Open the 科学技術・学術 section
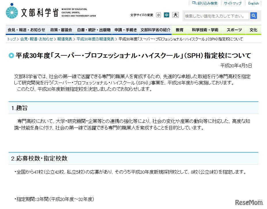Viewport: 267px width, 209px height. 205,30
